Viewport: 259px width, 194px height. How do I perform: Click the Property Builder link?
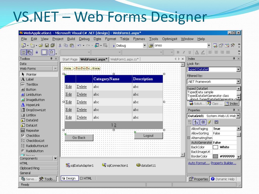224,163
